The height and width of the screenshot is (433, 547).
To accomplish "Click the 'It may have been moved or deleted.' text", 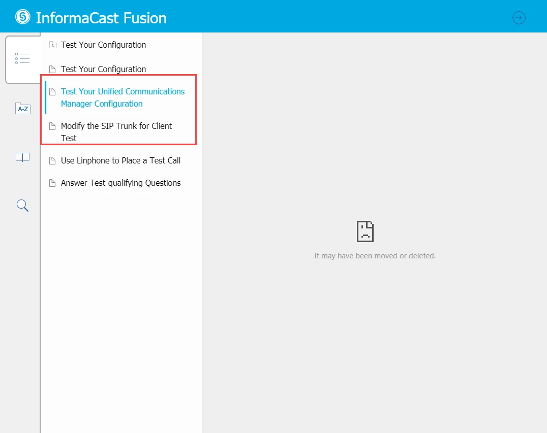I will pos(375,256).
